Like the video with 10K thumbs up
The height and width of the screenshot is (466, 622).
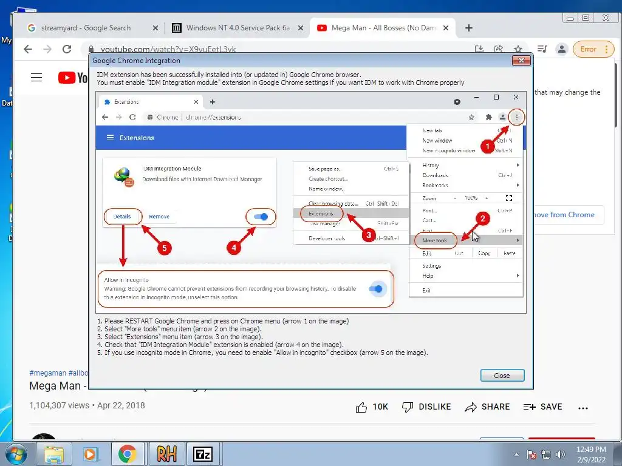[372, 407]
